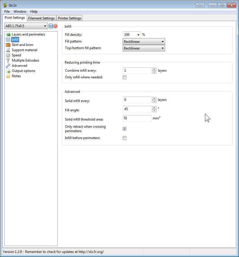Click the Combine infill every field
The image size is (239, 257).
tap(137, 71)
